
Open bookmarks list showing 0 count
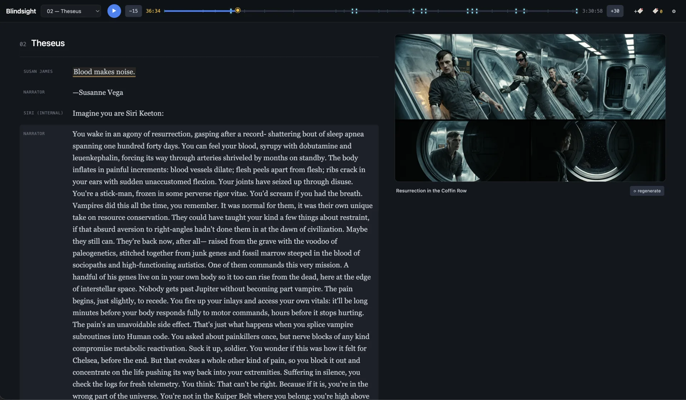(657, 11)
